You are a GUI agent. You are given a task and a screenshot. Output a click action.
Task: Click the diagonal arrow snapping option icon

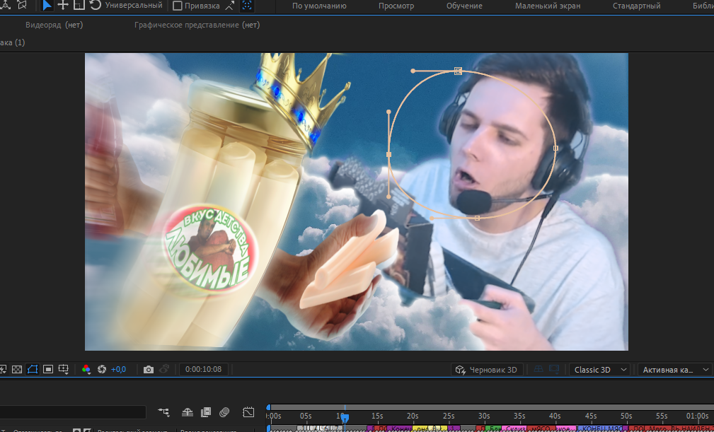coord(231,6)
